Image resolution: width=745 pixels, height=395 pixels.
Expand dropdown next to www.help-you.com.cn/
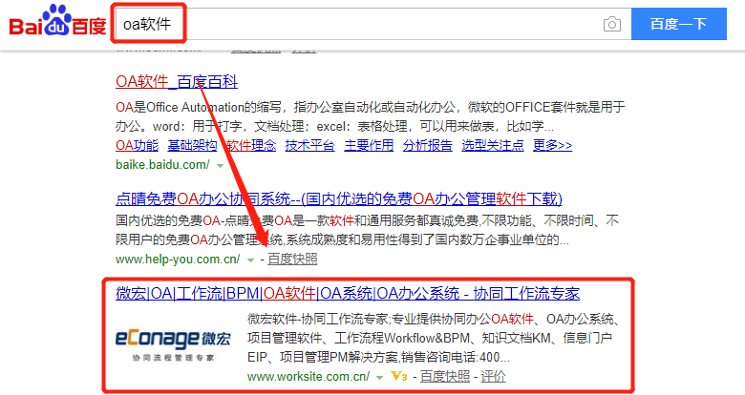251,260
